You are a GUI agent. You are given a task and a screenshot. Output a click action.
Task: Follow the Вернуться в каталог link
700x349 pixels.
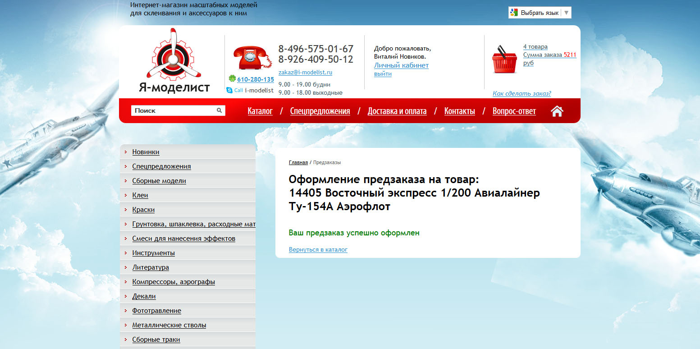point(318,249)
